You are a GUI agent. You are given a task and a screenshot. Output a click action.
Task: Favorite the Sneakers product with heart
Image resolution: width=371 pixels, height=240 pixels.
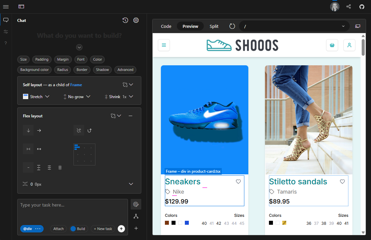(x=238, y=181)
